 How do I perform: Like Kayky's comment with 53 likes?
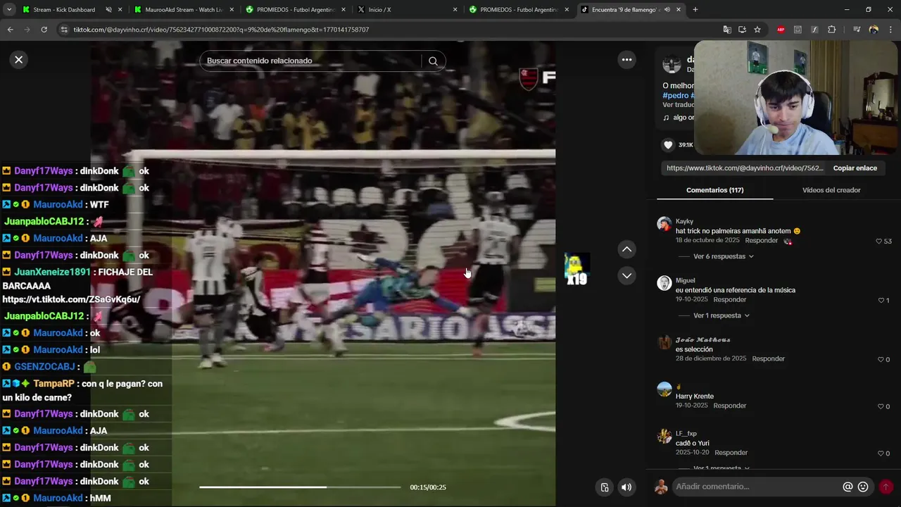[879, 242]
